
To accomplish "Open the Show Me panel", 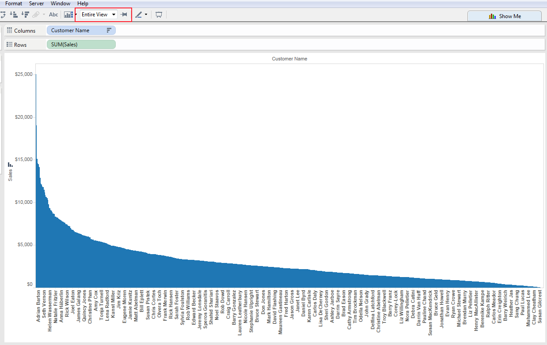I will pos(505,16).
